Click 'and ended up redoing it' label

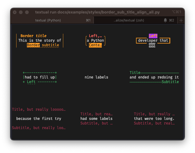(154, 77)
